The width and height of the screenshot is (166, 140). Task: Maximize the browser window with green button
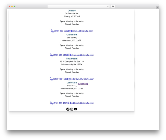[x=15, y=6]
